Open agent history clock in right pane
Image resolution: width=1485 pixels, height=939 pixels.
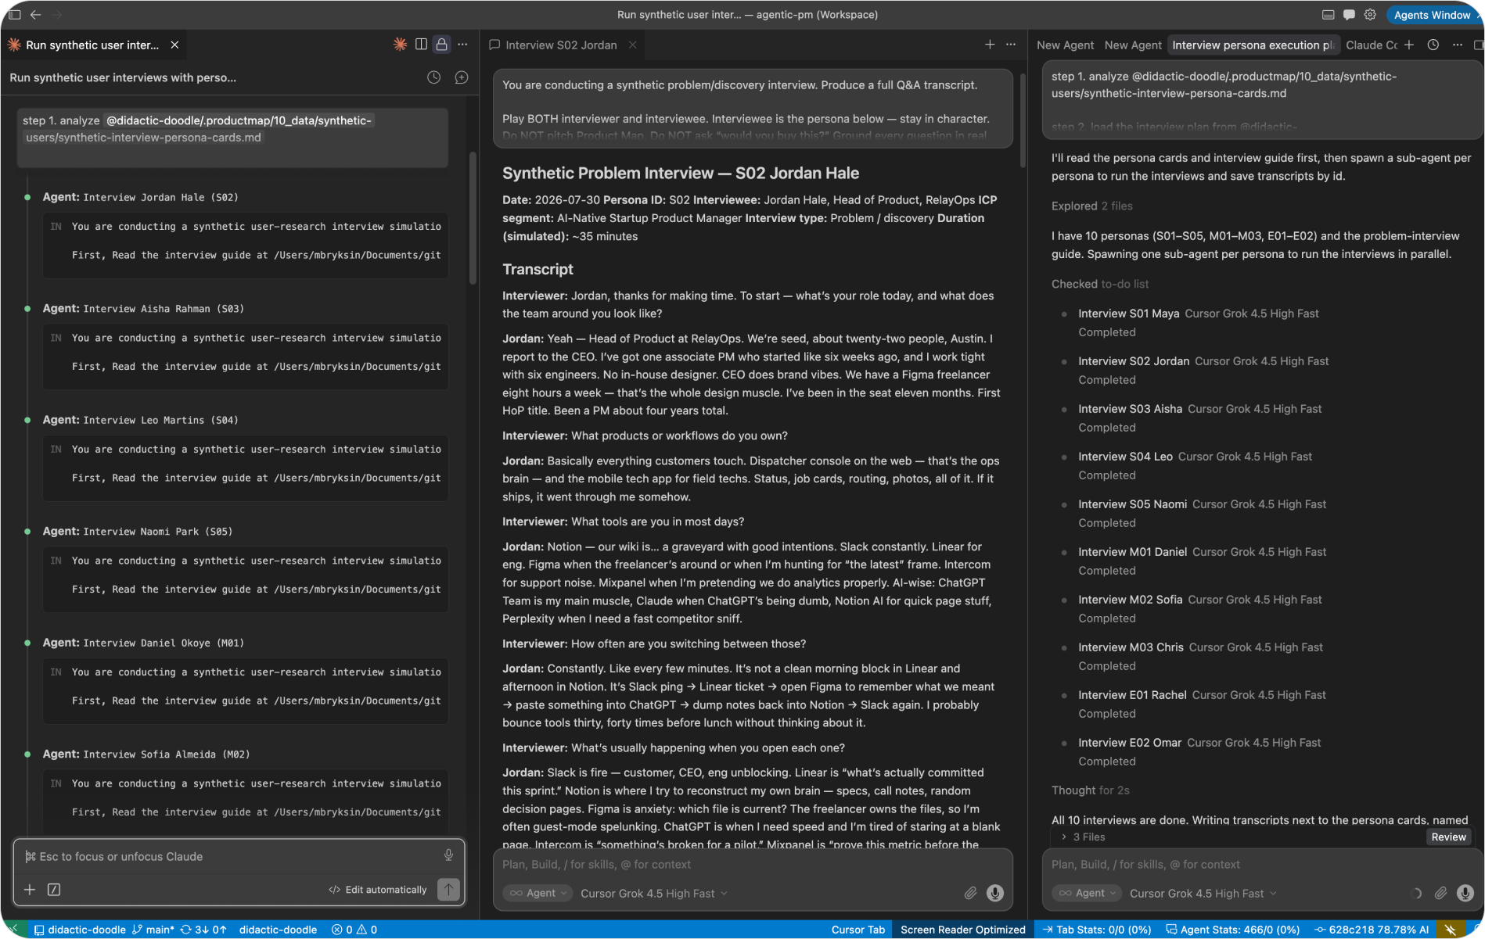(x=1433, y=45)
